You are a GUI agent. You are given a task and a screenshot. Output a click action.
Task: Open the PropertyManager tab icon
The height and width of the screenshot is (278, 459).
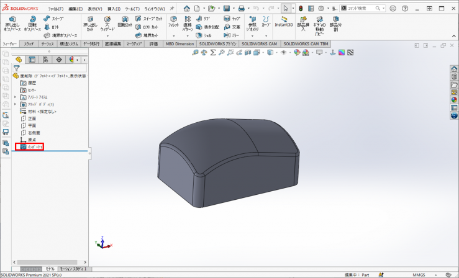click(x=32, y=60)
